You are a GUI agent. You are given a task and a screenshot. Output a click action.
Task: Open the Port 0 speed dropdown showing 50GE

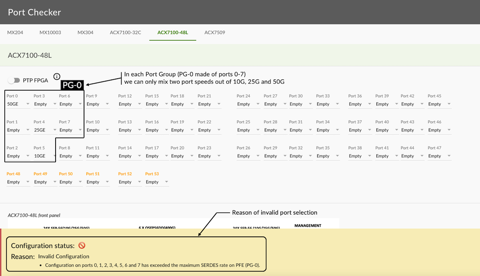[18, 104]
